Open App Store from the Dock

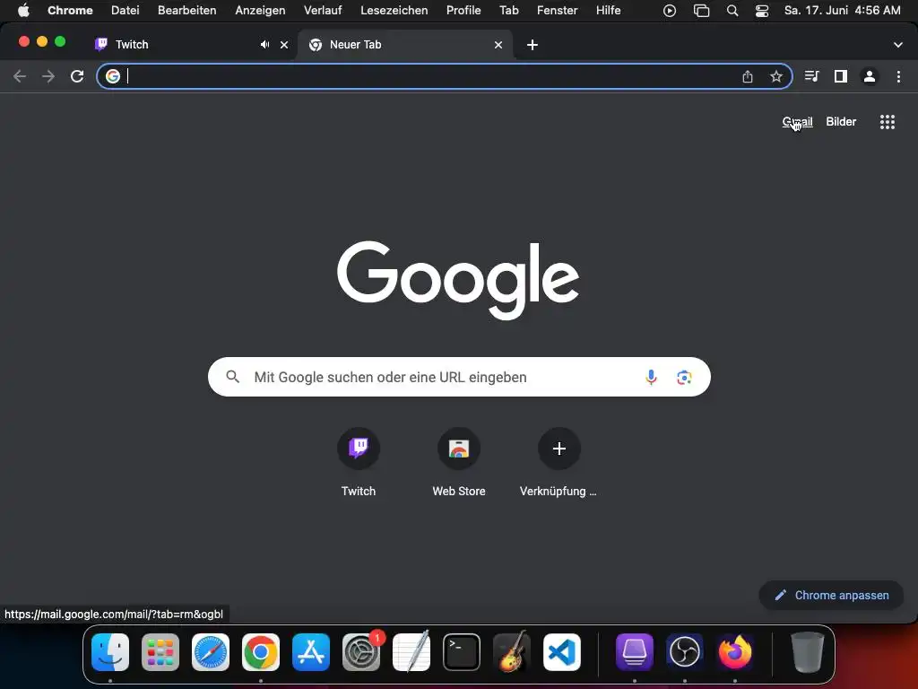pyautogui.click(x=311, y=652)
